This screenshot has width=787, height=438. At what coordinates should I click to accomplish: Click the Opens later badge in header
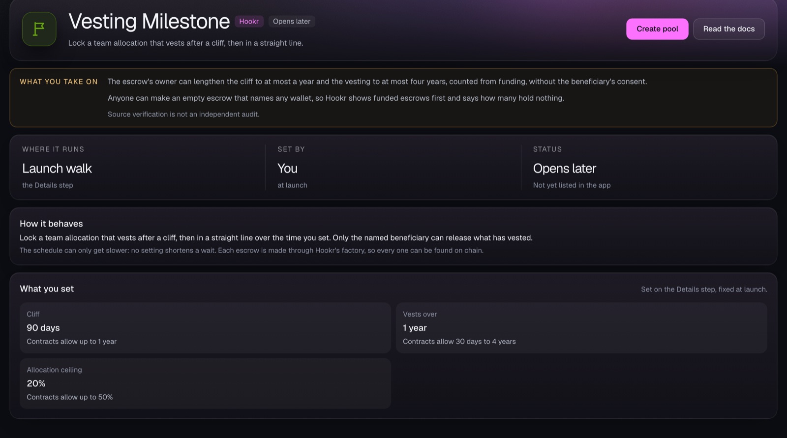[x=292, y=22]
